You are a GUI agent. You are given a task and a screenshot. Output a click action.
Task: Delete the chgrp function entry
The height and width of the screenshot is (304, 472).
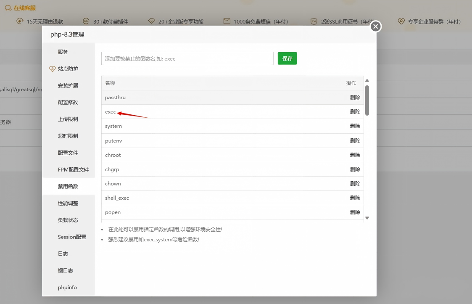coord(355,169)
